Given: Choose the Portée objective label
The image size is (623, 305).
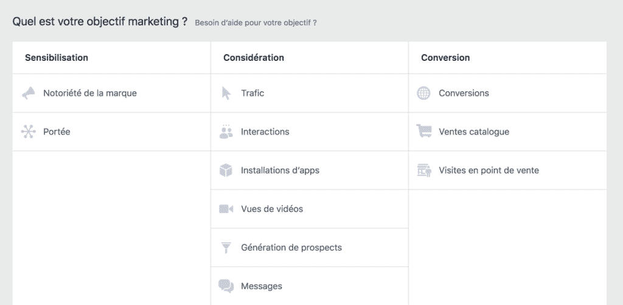Looking at the screenshot, I should [x=57, y=131].
